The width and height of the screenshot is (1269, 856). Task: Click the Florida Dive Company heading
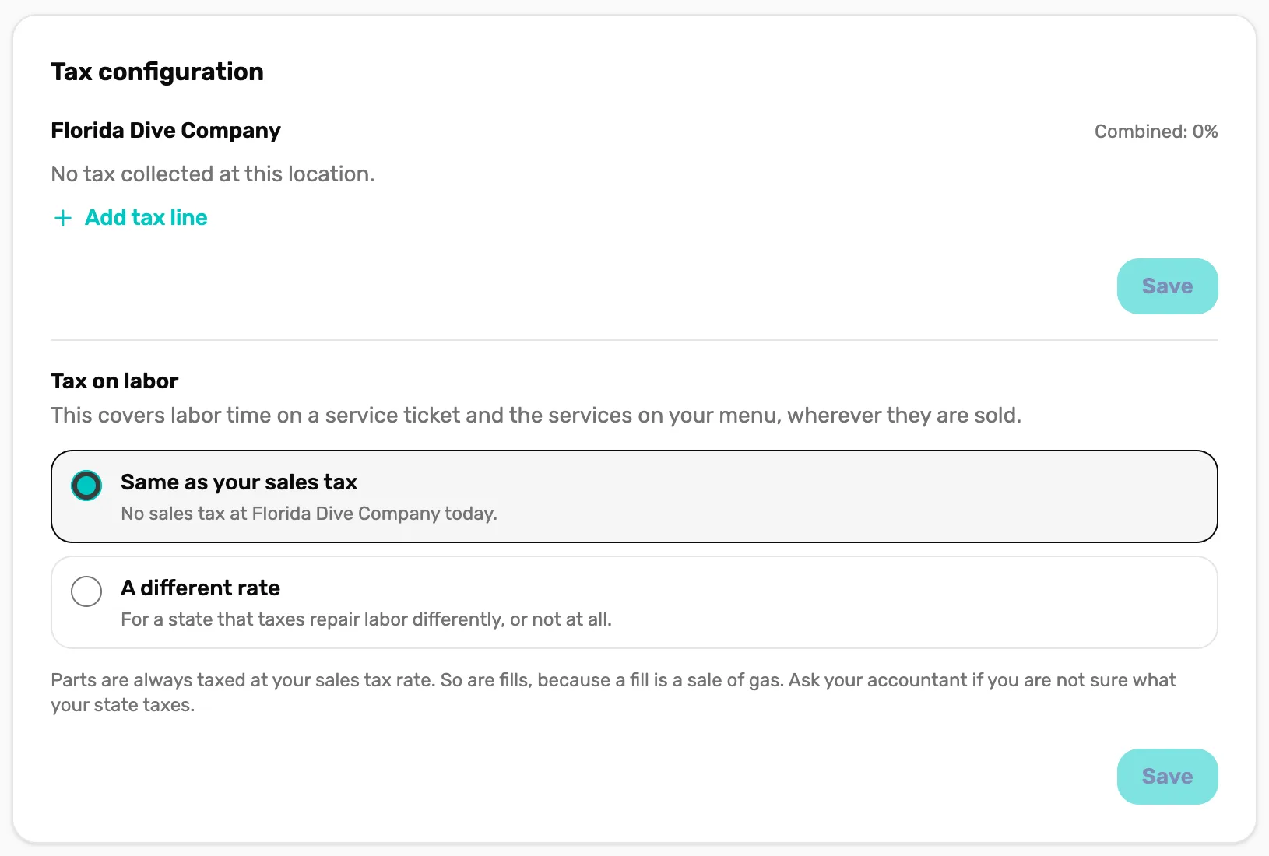point(166,130)
